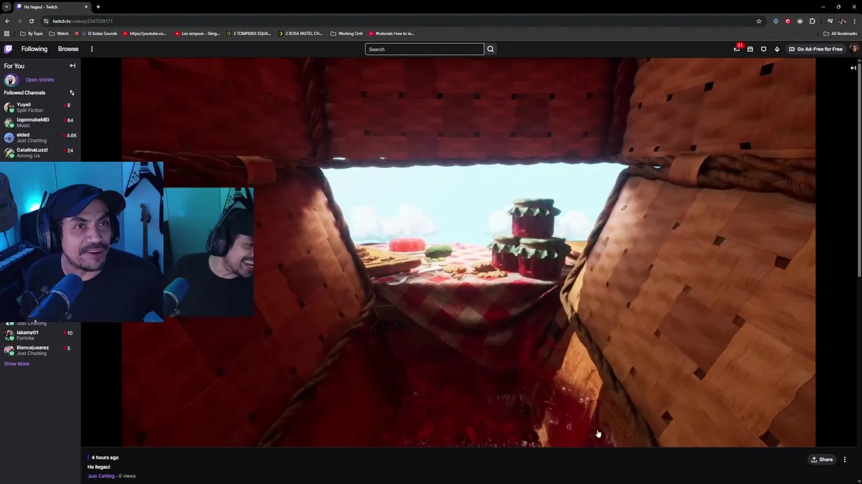Screen dimensions: 862x484
Task: Open the Twitch user avatar menu
Action: coord(854,49)
